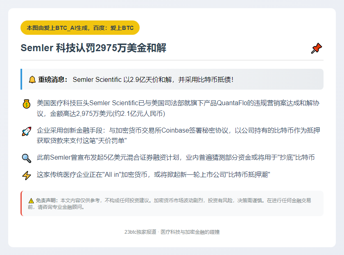Click the magnifying glass icon
The width and height of the screenshot is (344, 255).
point(27,158)
